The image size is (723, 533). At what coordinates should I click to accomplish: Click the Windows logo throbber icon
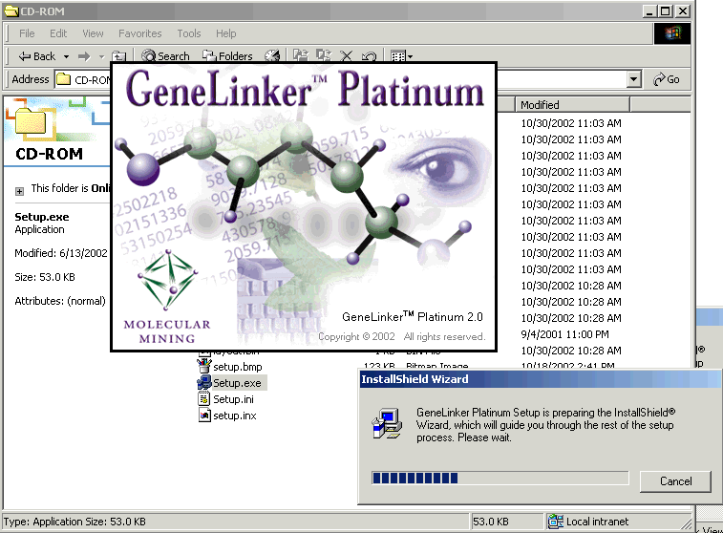672,33
